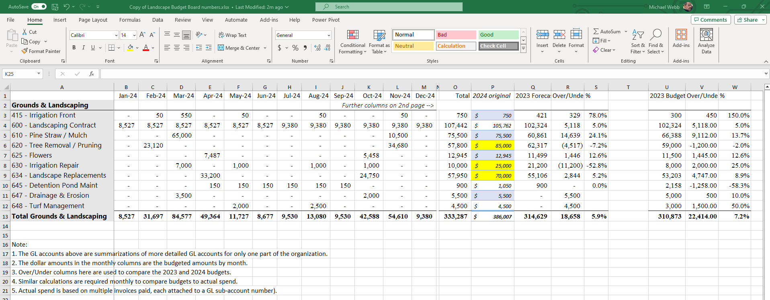The height and width of the screenshot is (300, 770).
Task: Open the File menu
Action: click(10, 20)
